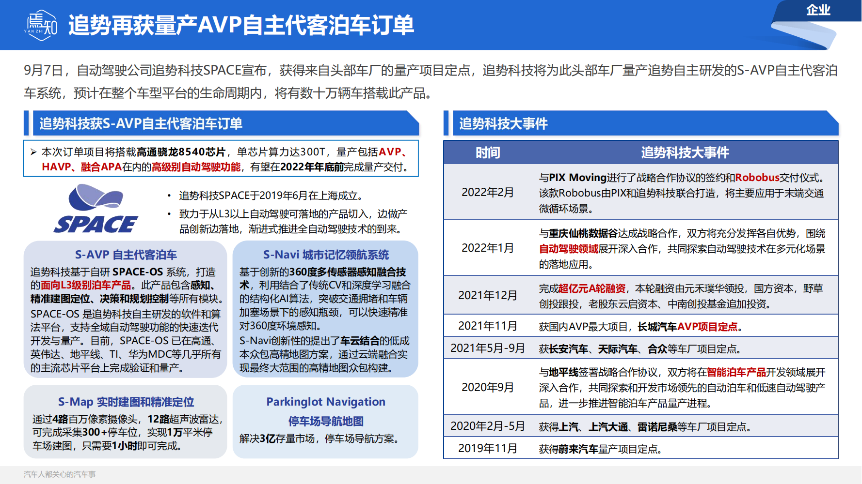862x484 pixels.
Task: Select section header 追势科技获S-AVP自主代客泊车订单
Action: pos(141,124)
